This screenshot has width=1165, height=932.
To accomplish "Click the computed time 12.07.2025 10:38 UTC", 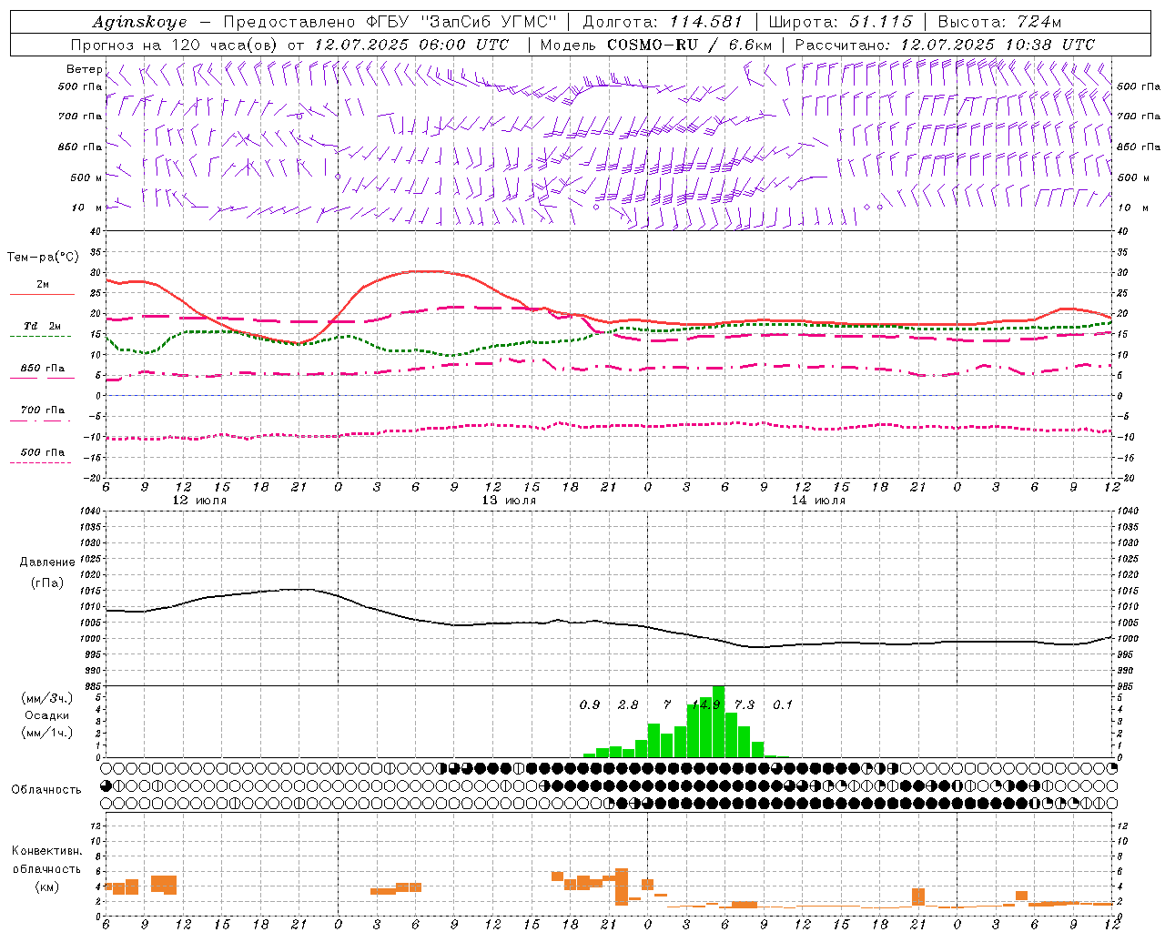I will 998,45.
